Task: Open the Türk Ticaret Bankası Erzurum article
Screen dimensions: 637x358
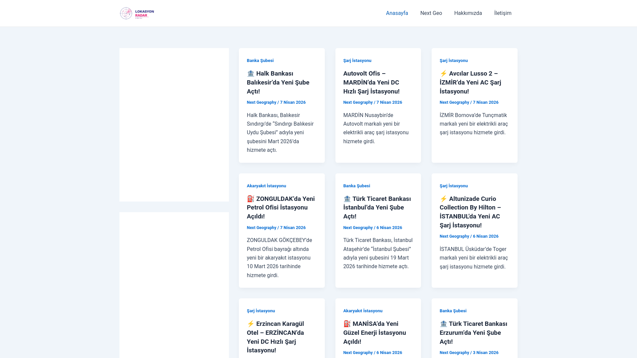Action: [473, 333]
